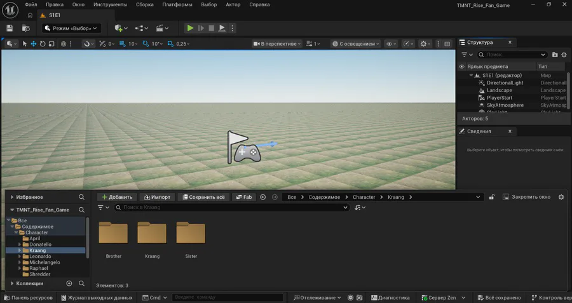Click the eye visibility column in the Outliner
The width and height of the screenshot is (572, 303).
pos(461,66)
